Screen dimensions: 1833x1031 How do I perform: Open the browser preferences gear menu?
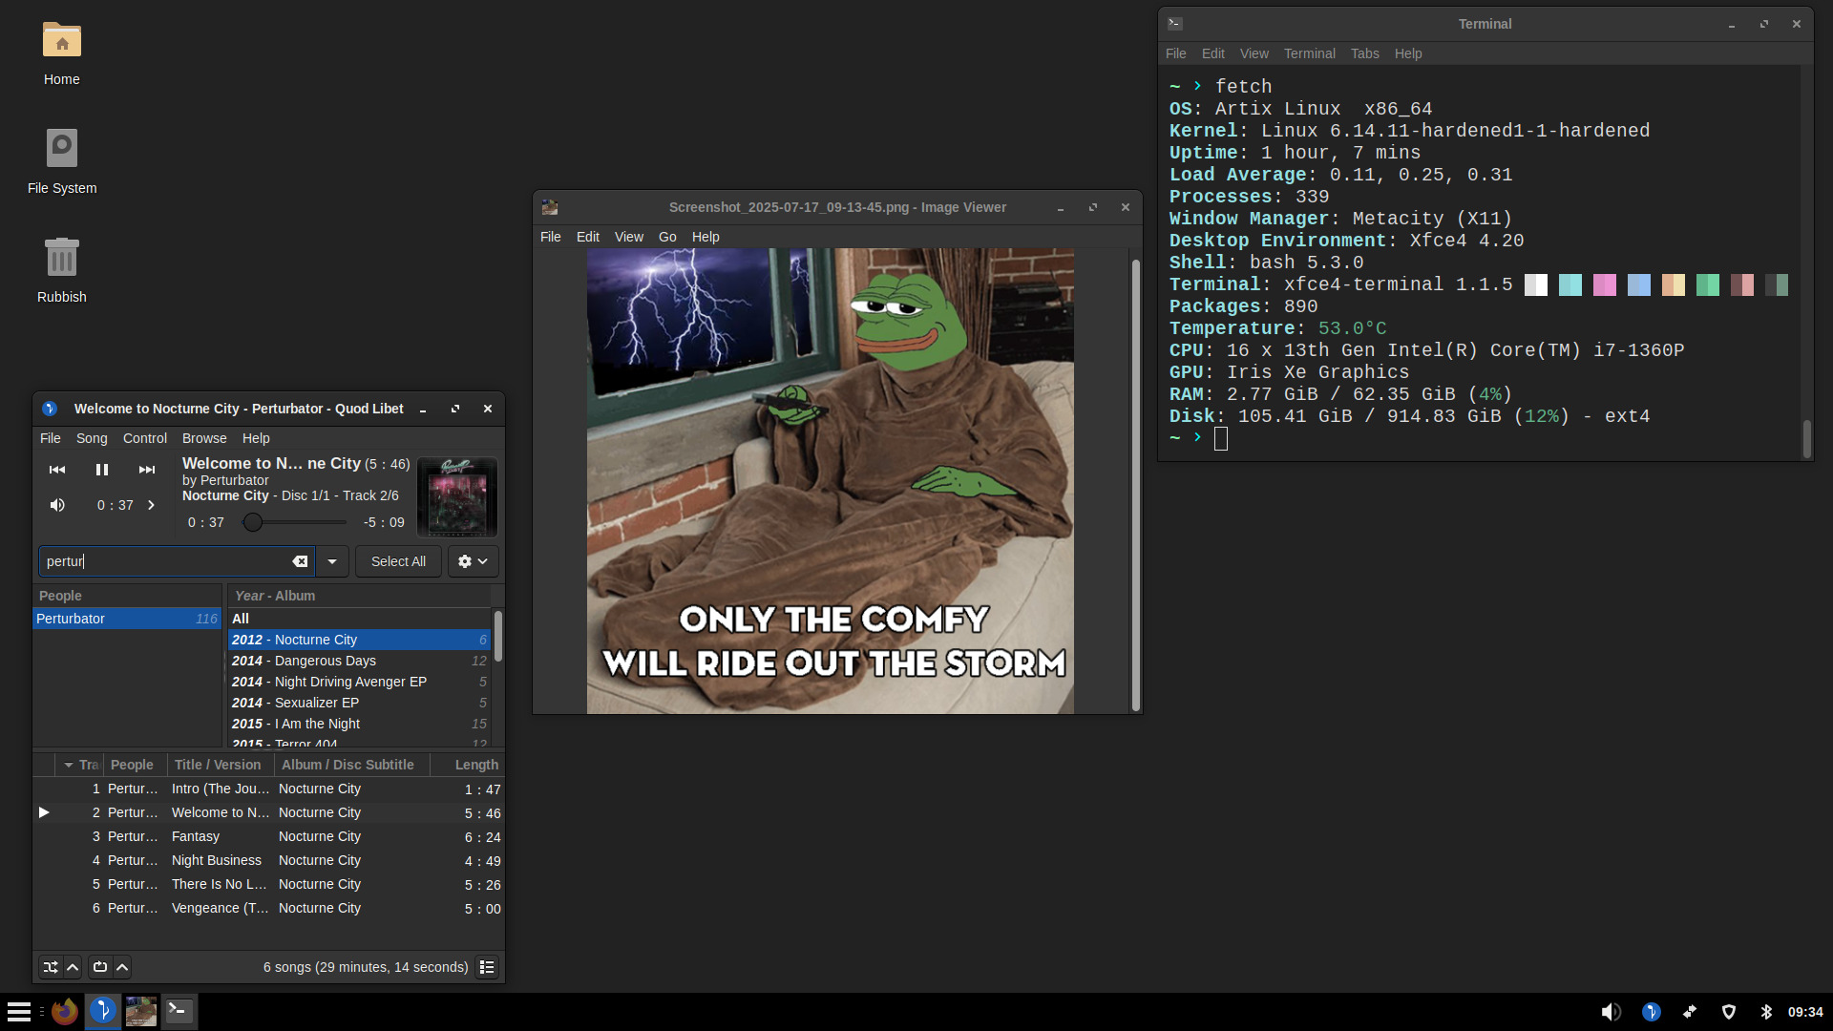tap(473, 561)
